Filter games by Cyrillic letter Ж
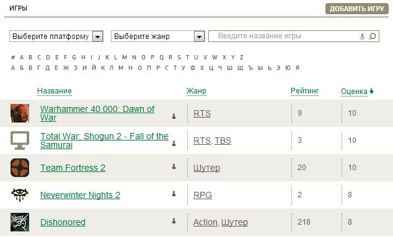Viewport: 393px width, 237px height. click(66, 68)
